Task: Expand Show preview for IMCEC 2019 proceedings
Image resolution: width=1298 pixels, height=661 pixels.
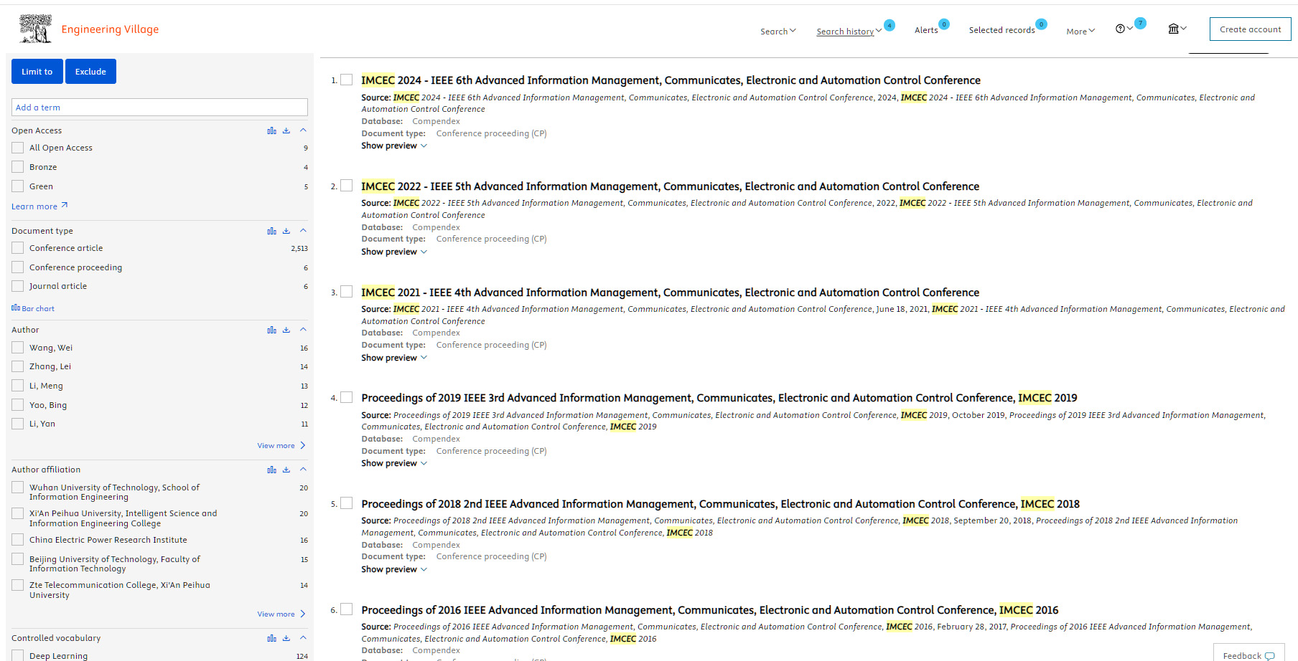Action: (394, 463)
